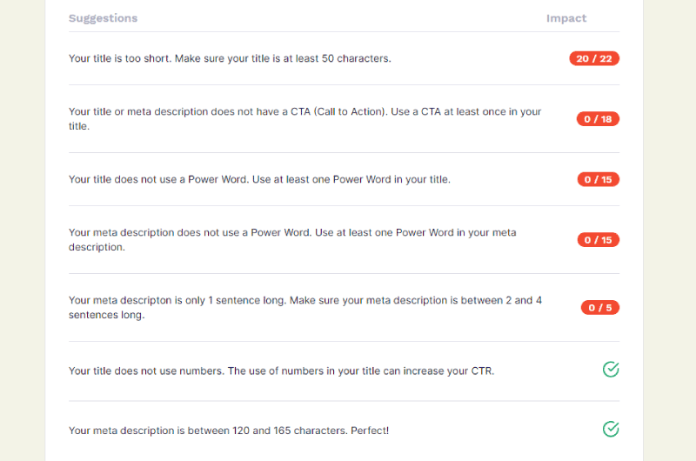Image resolution: width=696 pixels, height=461 pixels.
Task: Click the 'title does not use numbers' suggestion
Action: click(x=281, y=371)
